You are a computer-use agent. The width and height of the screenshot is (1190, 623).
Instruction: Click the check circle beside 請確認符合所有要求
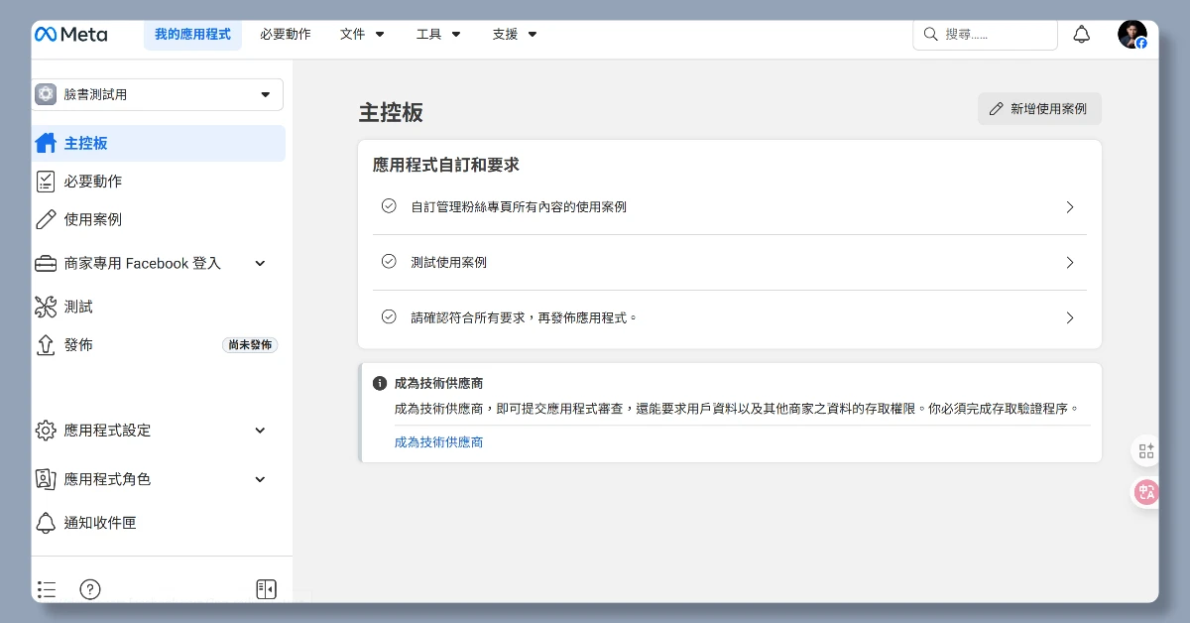coord(389,317)
